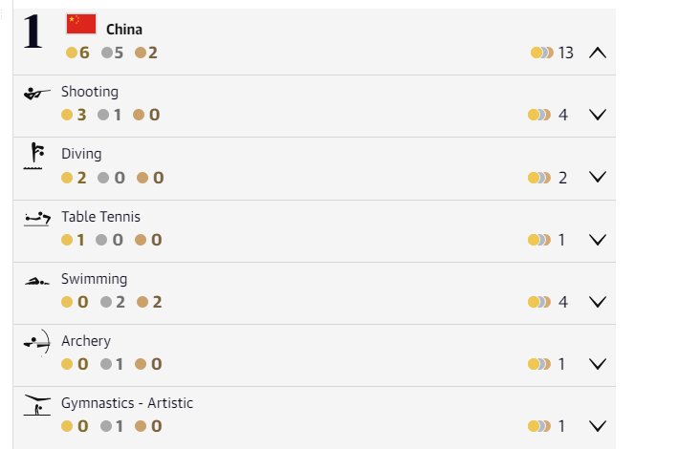Expand the Archery row chevron
679x449 pixels.
point(598,364)
